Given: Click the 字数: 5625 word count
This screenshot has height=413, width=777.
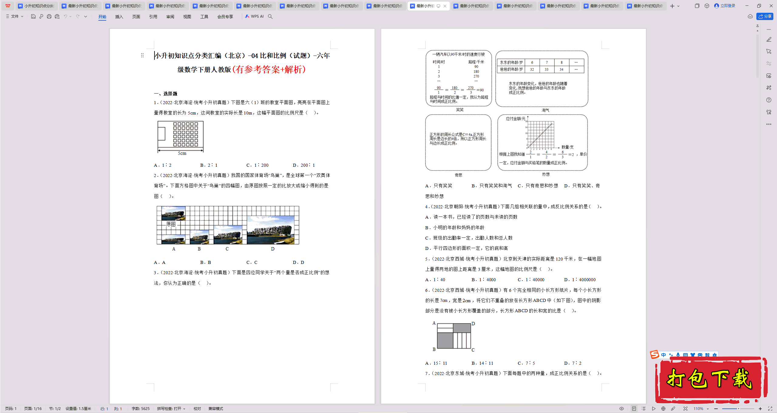Looking at the screenshot, I should coord(141,409).
